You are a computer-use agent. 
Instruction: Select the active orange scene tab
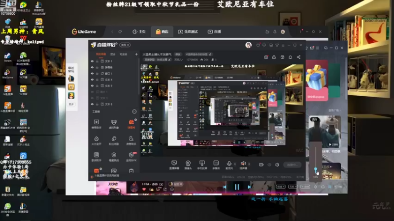point(101,54)
